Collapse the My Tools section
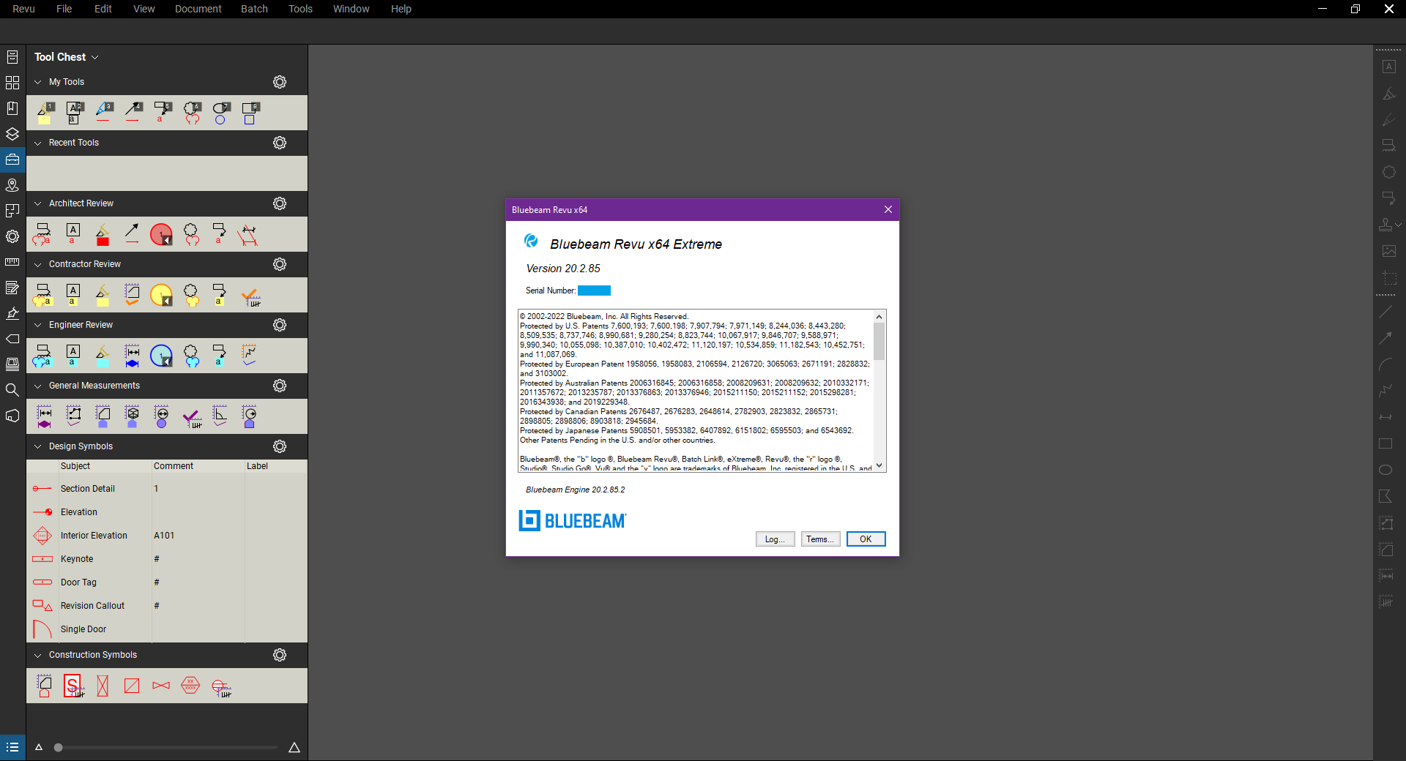 pyautogui.click(x=38, y=82)
